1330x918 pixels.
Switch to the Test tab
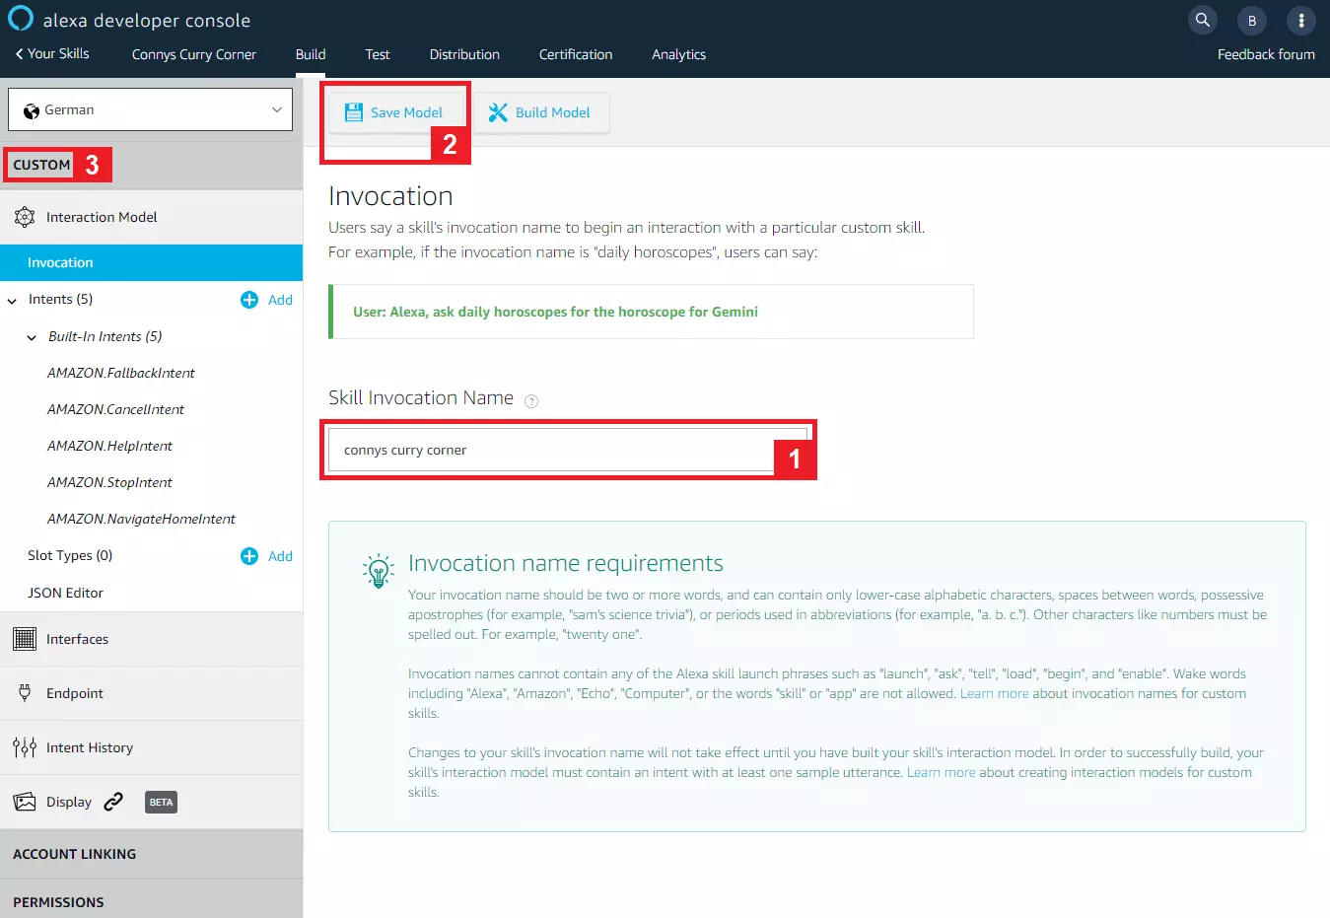click(378, 54)
